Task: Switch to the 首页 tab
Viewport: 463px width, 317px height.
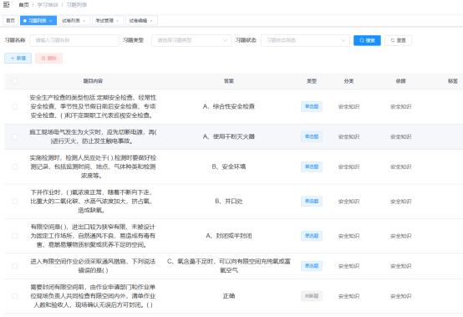Action: coord(10,21)
